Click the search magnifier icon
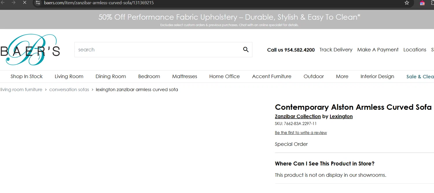Viewport: 434px width, 193px height. 246,49
